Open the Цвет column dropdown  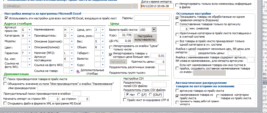30,47
